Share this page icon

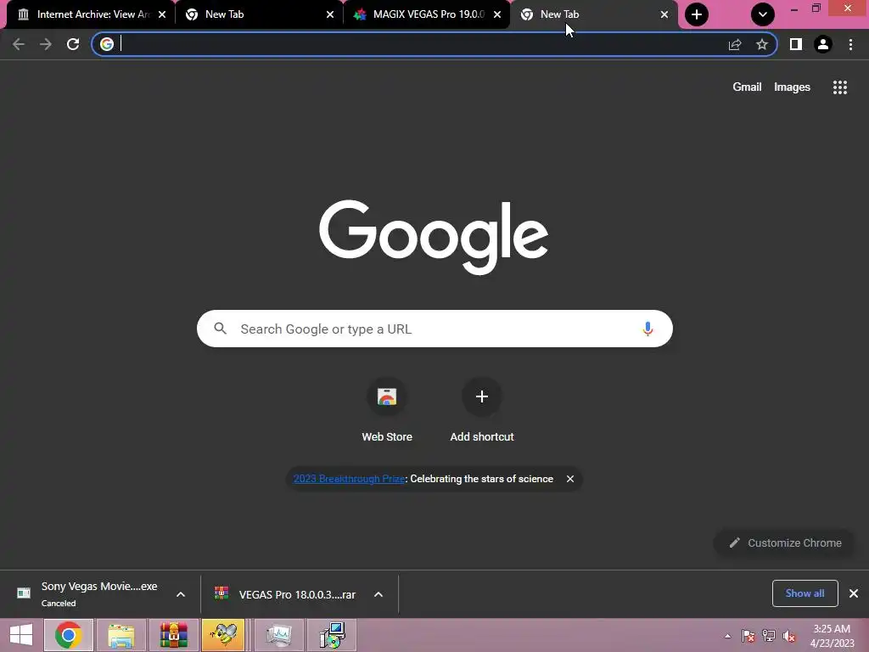pyautogui.click(x=735, y=44)
